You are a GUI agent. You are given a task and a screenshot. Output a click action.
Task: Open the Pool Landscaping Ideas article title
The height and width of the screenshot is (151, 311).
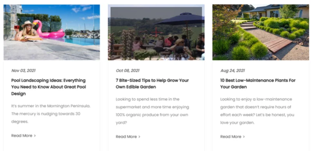(x=49, y=87)
